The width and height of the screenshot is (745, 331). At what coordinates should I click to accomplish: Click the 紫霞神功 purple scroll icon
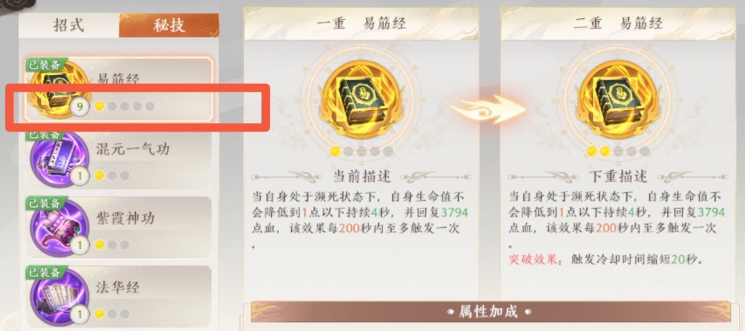pos(59,228)
